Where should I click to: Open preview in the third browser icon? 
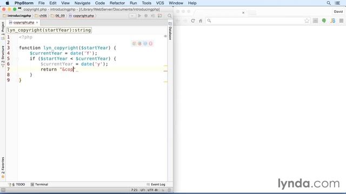145,44
